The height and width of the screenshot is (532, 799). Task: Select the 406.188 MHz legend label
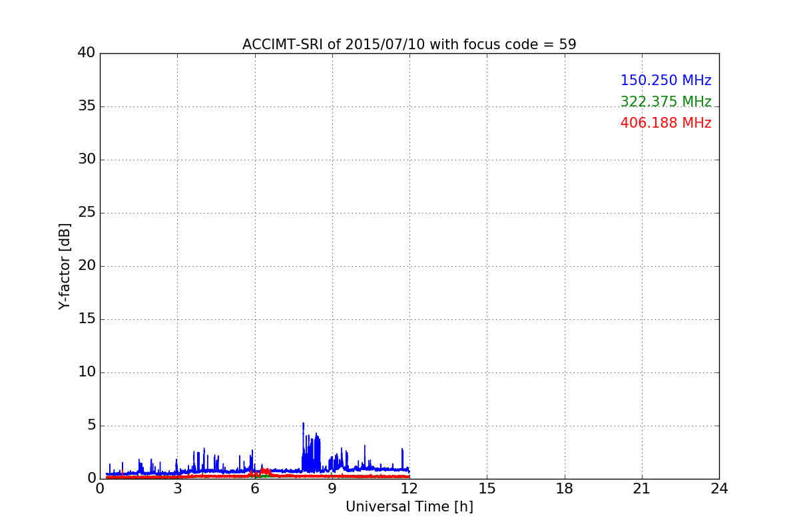point(666,123)
